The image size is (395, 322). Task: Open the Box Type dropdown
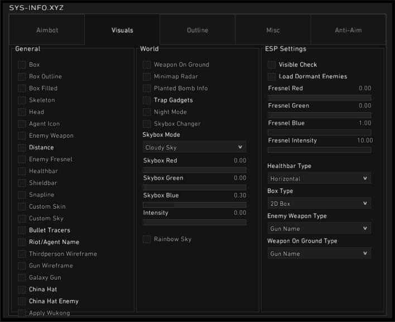point(319,204)
